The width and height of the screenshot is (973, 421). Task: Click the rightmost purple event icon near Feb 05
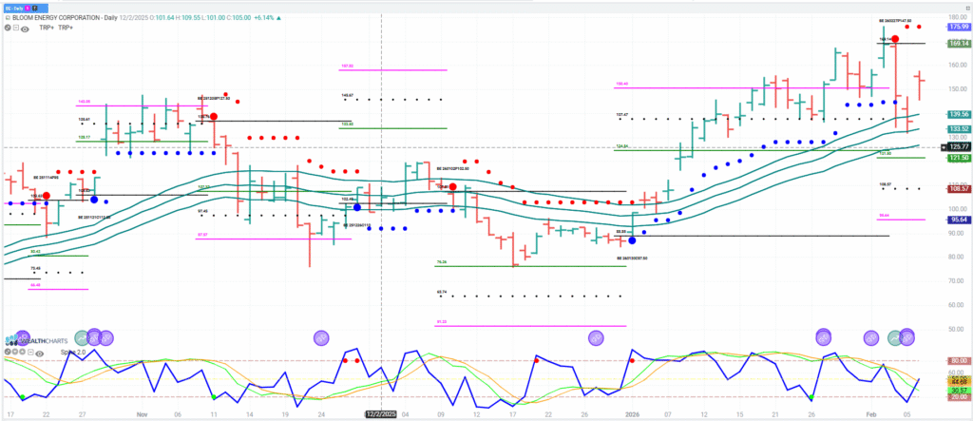coord(907,336)
